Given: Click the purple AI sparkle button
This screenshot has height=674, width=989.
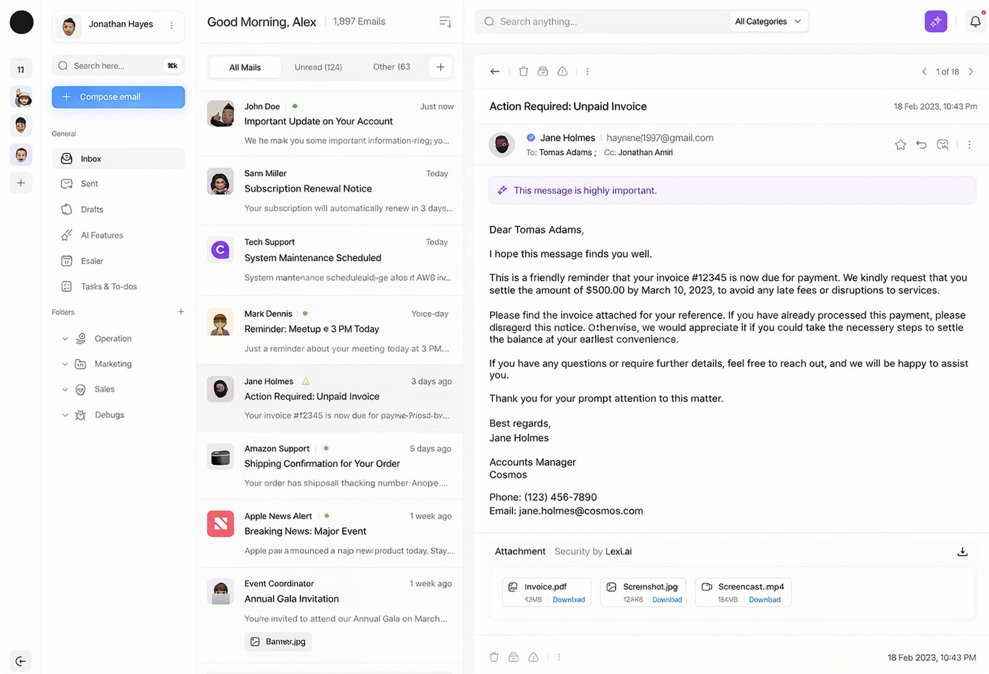Looking at the screenshot, I should (935, 21).
